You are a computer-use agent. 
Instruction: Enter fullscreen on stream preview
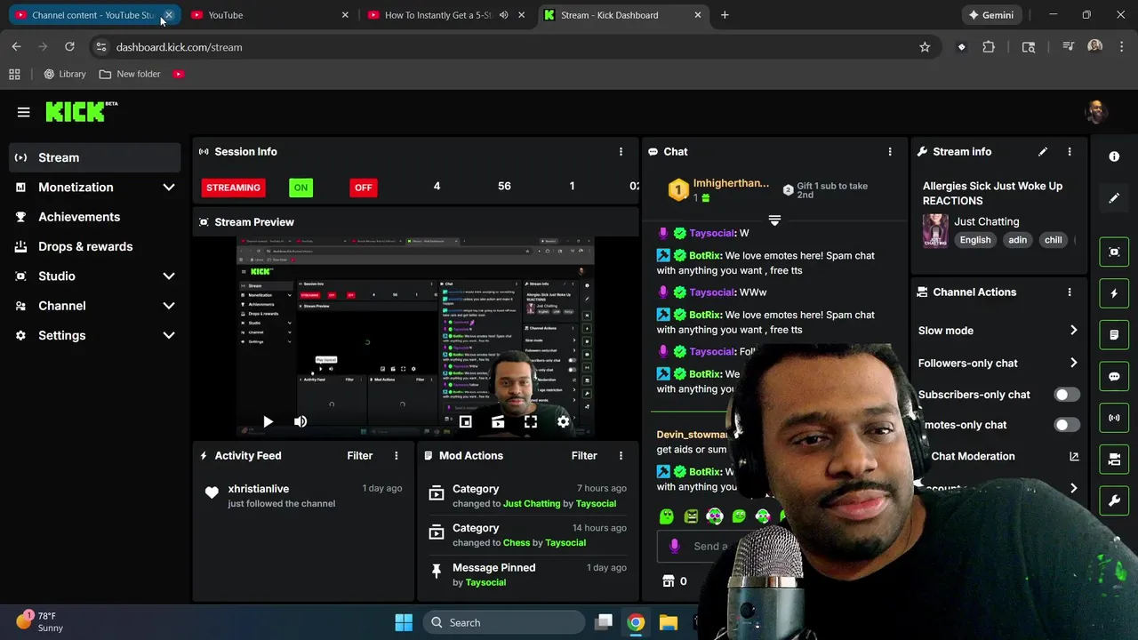point(531,422)
